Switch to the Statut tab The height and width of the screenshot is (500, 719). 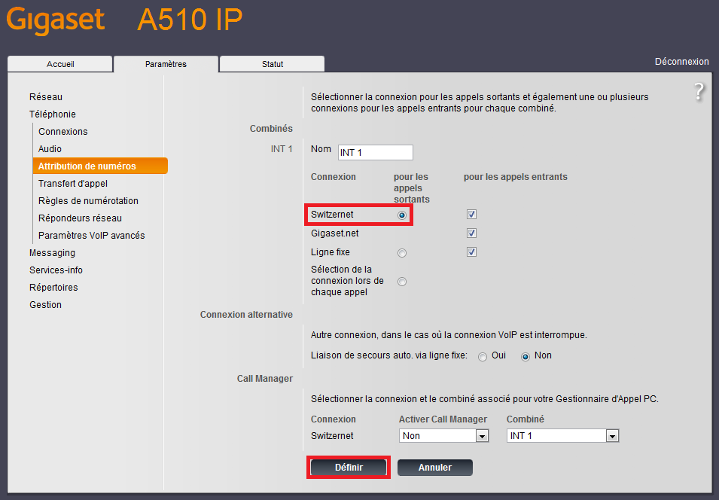273,64
